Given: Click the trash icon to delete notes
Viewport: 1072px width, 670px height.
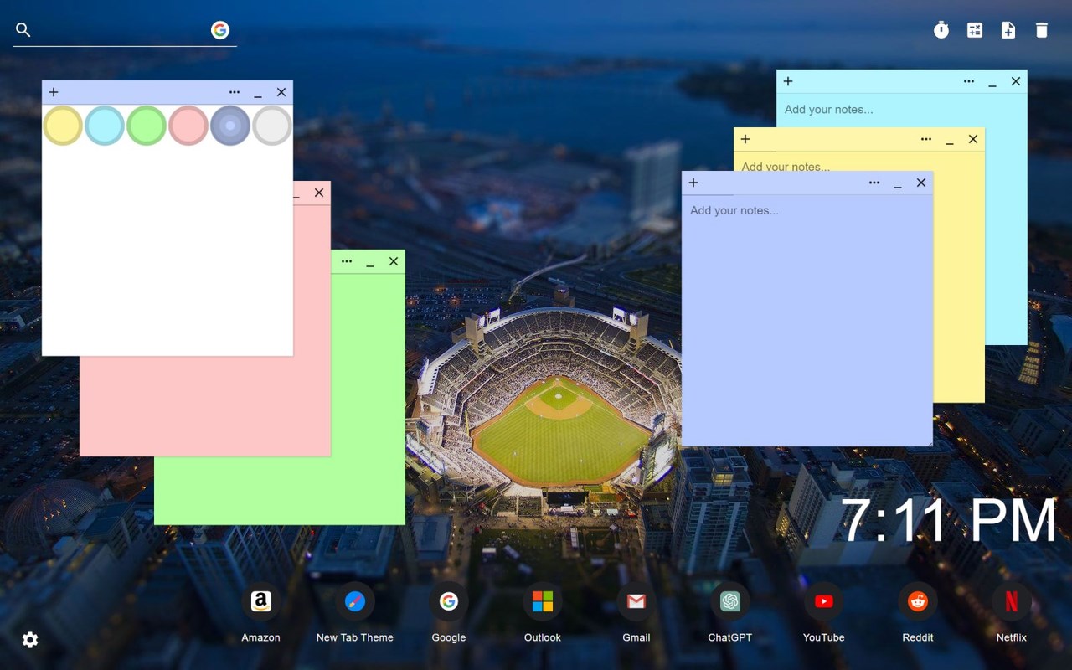Looking at the screenshot, I should coord(1042,30).
